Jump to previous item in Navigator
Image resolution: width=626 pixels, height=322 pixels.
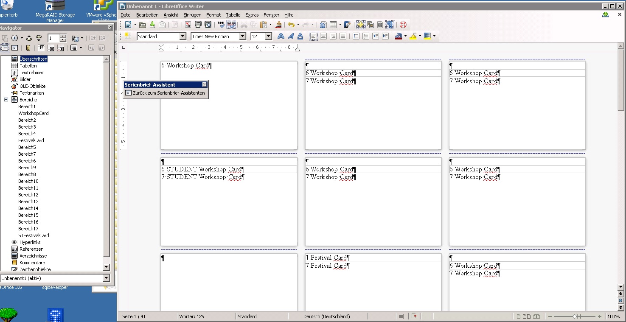point(29,38)
